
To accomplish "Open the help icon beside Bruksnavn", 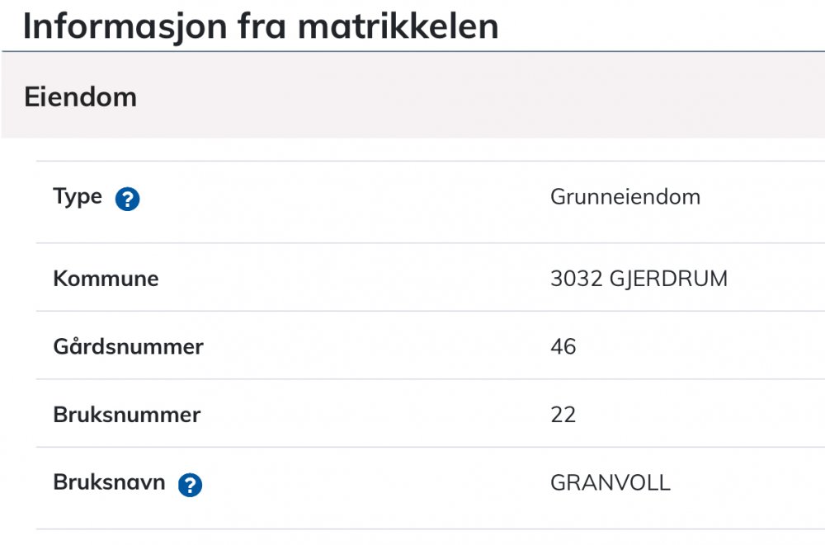I will 191,485.
